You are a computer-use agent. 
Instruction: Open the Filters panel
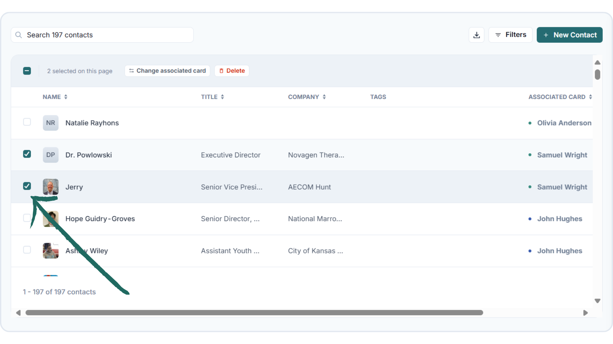click(x=510, y=35)
